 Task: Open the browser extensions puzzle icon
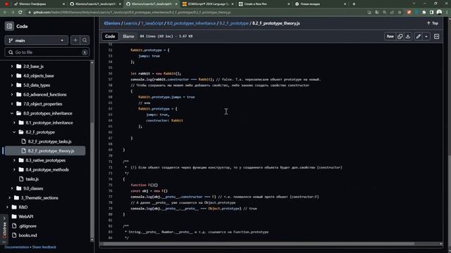424,13
